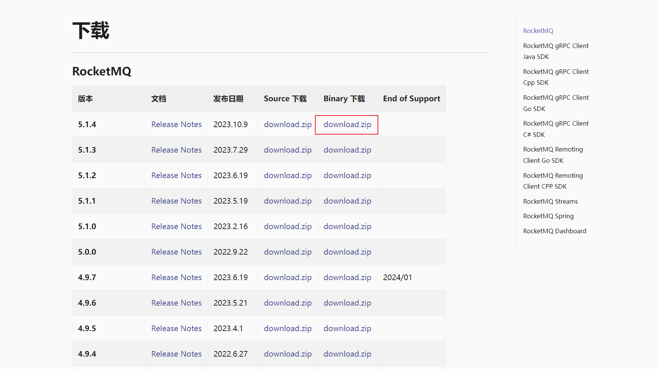Download source zip for version 5.0.0

tap(288, 252)
